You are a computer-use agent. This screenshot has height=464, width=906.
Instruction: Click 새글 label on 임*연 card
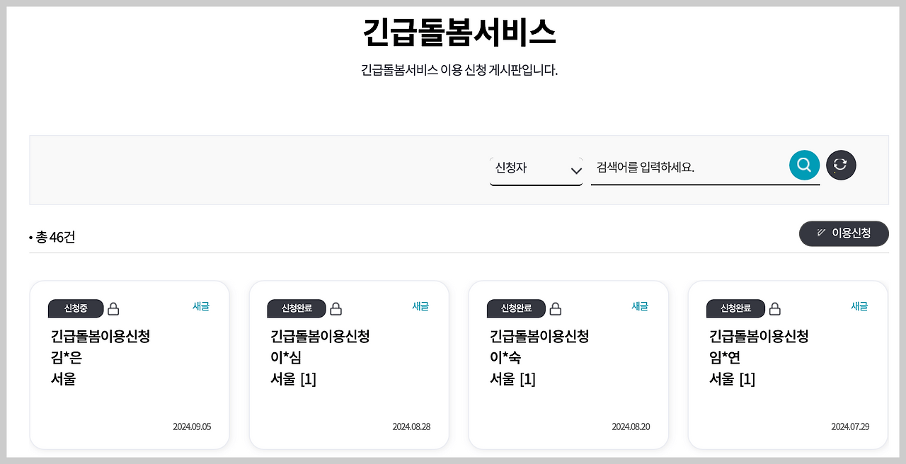859,306
